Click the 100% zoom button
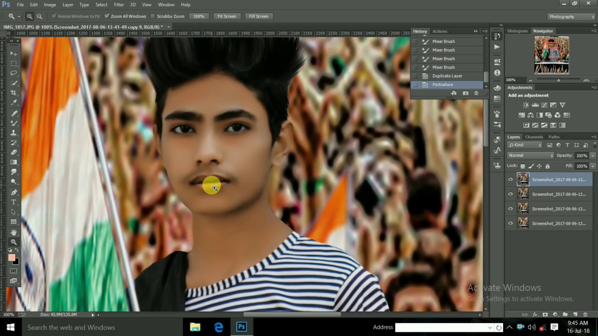Screen dimensions: 598x336 pyautogui.click(x=199, y=16)
